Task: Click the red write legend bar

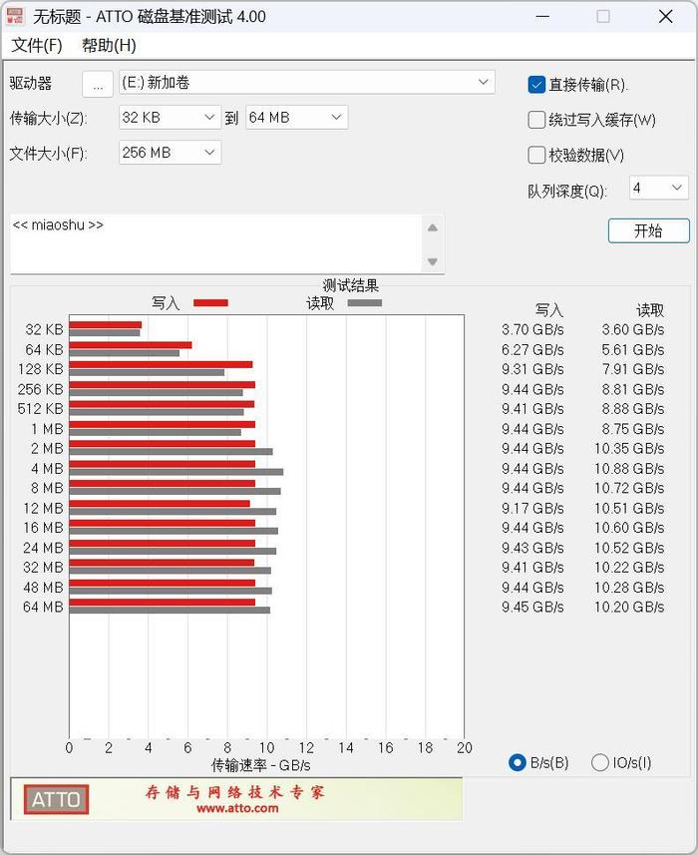Action: click(x=210, y=302)
